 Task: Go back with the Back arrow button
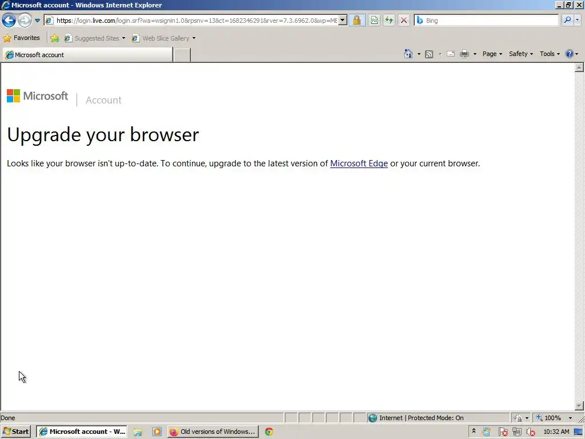(x=9, y=20)
